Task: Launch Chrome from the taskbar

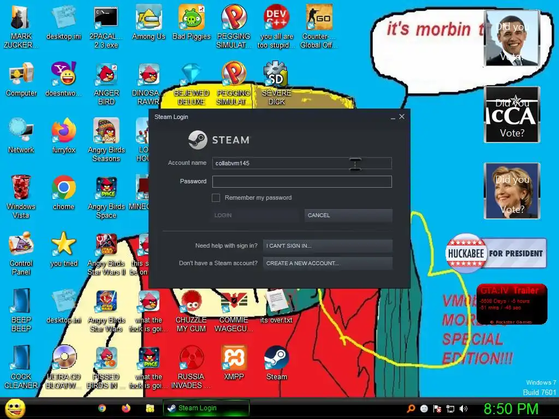Action: (102, 408)
